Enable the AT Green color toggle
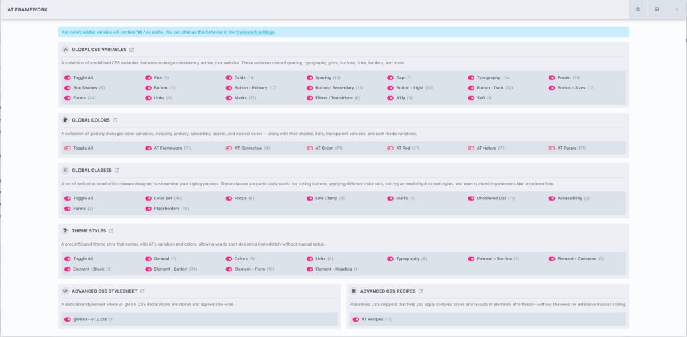Viewport: 687px width, 337px height. (309, 148)
